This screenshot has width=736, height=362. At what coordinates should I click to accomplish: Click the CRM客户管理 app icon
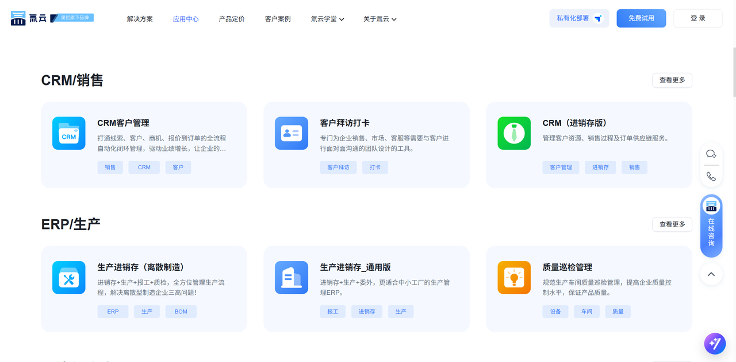[x=68, y=133]
